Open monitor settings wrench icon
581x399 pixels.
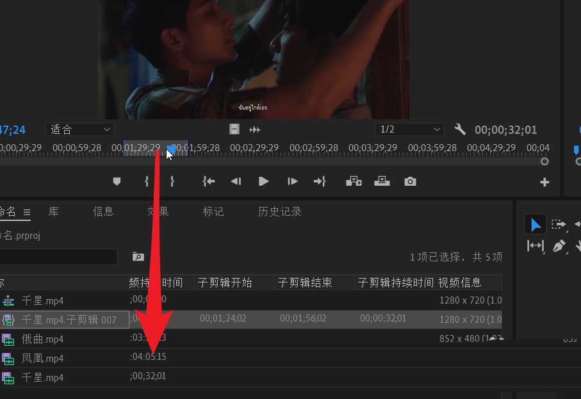[x=459, y=129]
